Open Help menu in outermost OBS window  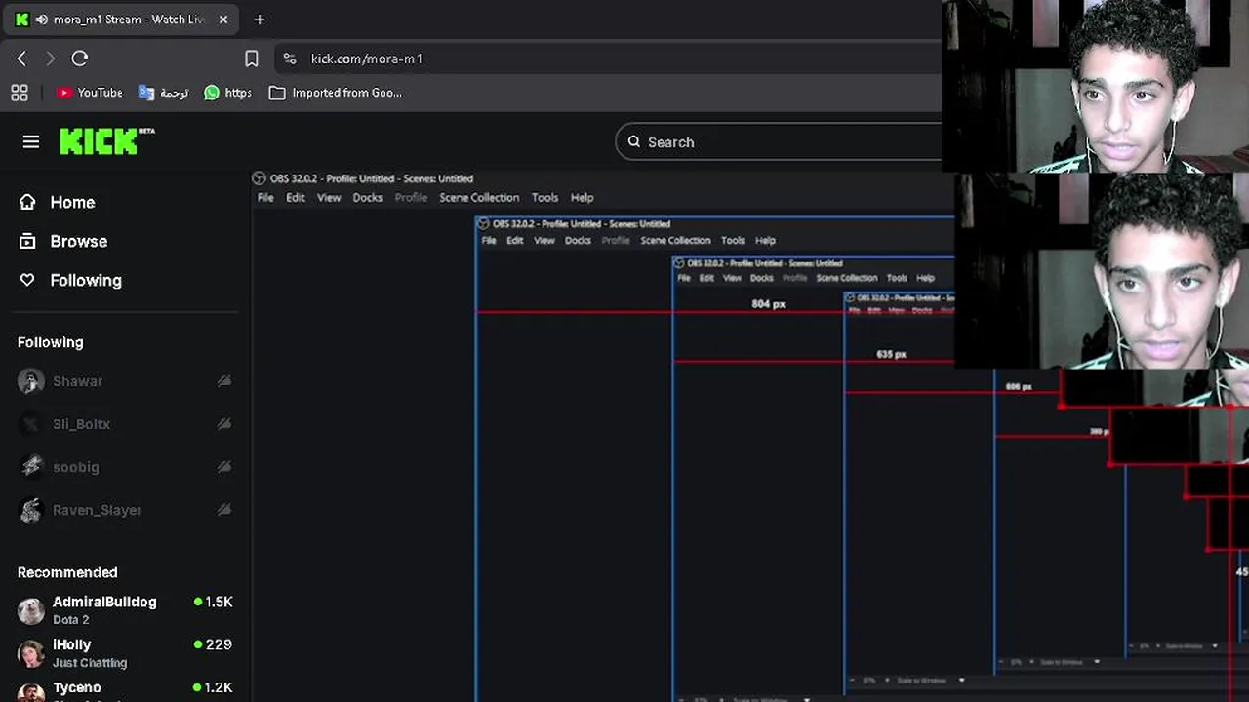tap(582, 198)
